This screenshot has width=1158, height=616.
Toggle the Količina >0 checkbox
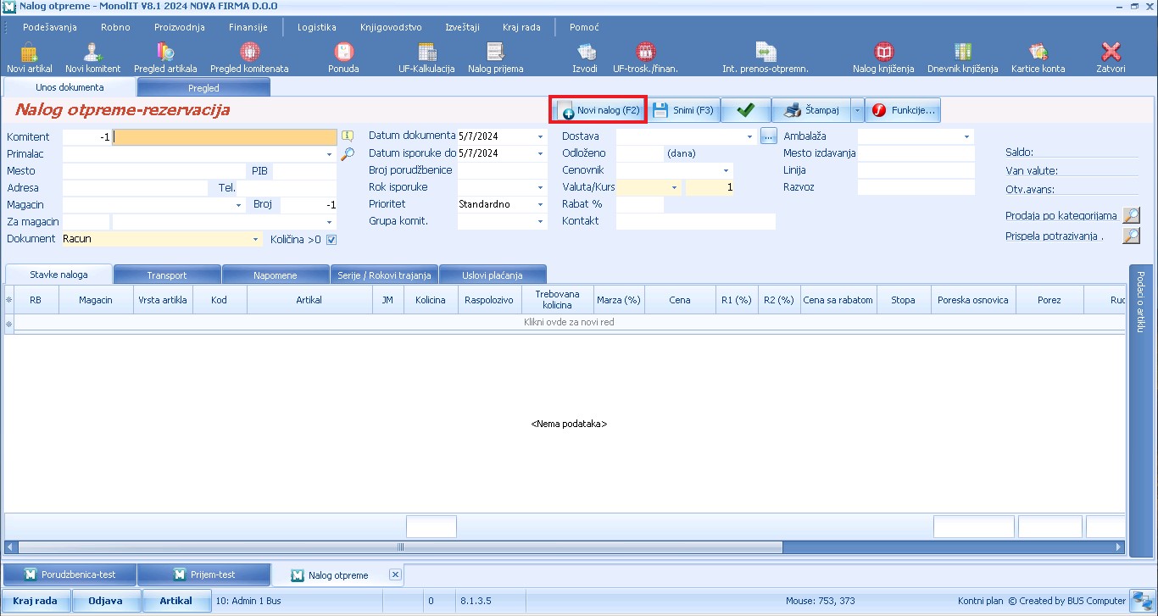(331, 240)
